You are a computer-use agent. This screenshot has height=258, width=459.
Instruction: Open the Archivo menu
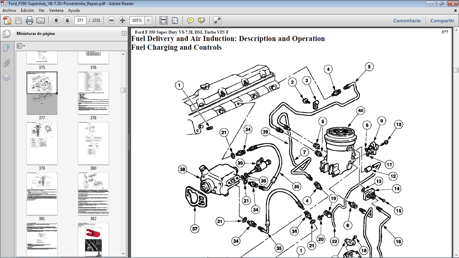tap(9, 10)
